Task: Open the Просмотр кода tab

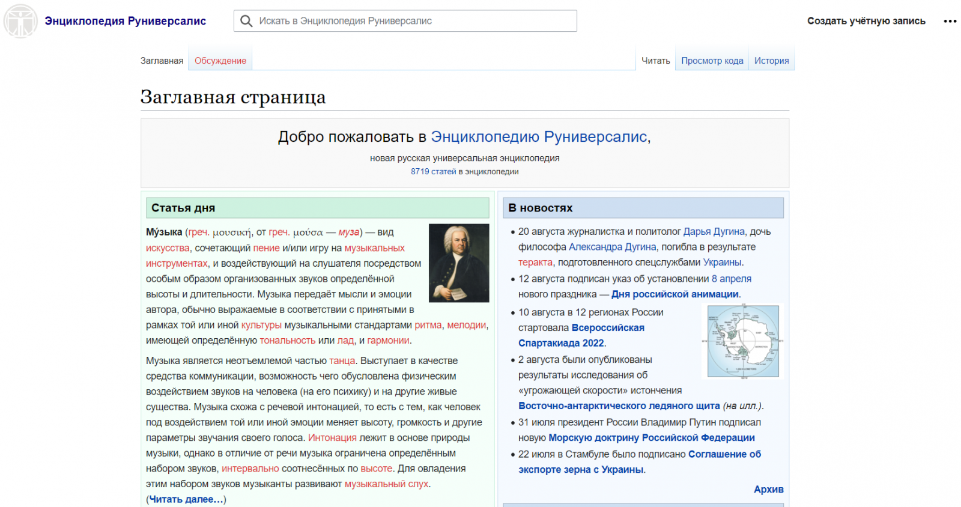Action: tap(712, 61)
